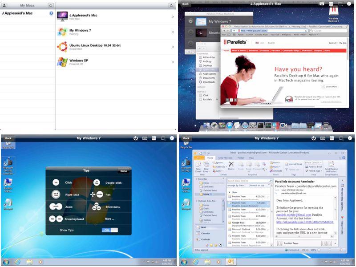Select Download tab on Parallels website

(307, 51)
